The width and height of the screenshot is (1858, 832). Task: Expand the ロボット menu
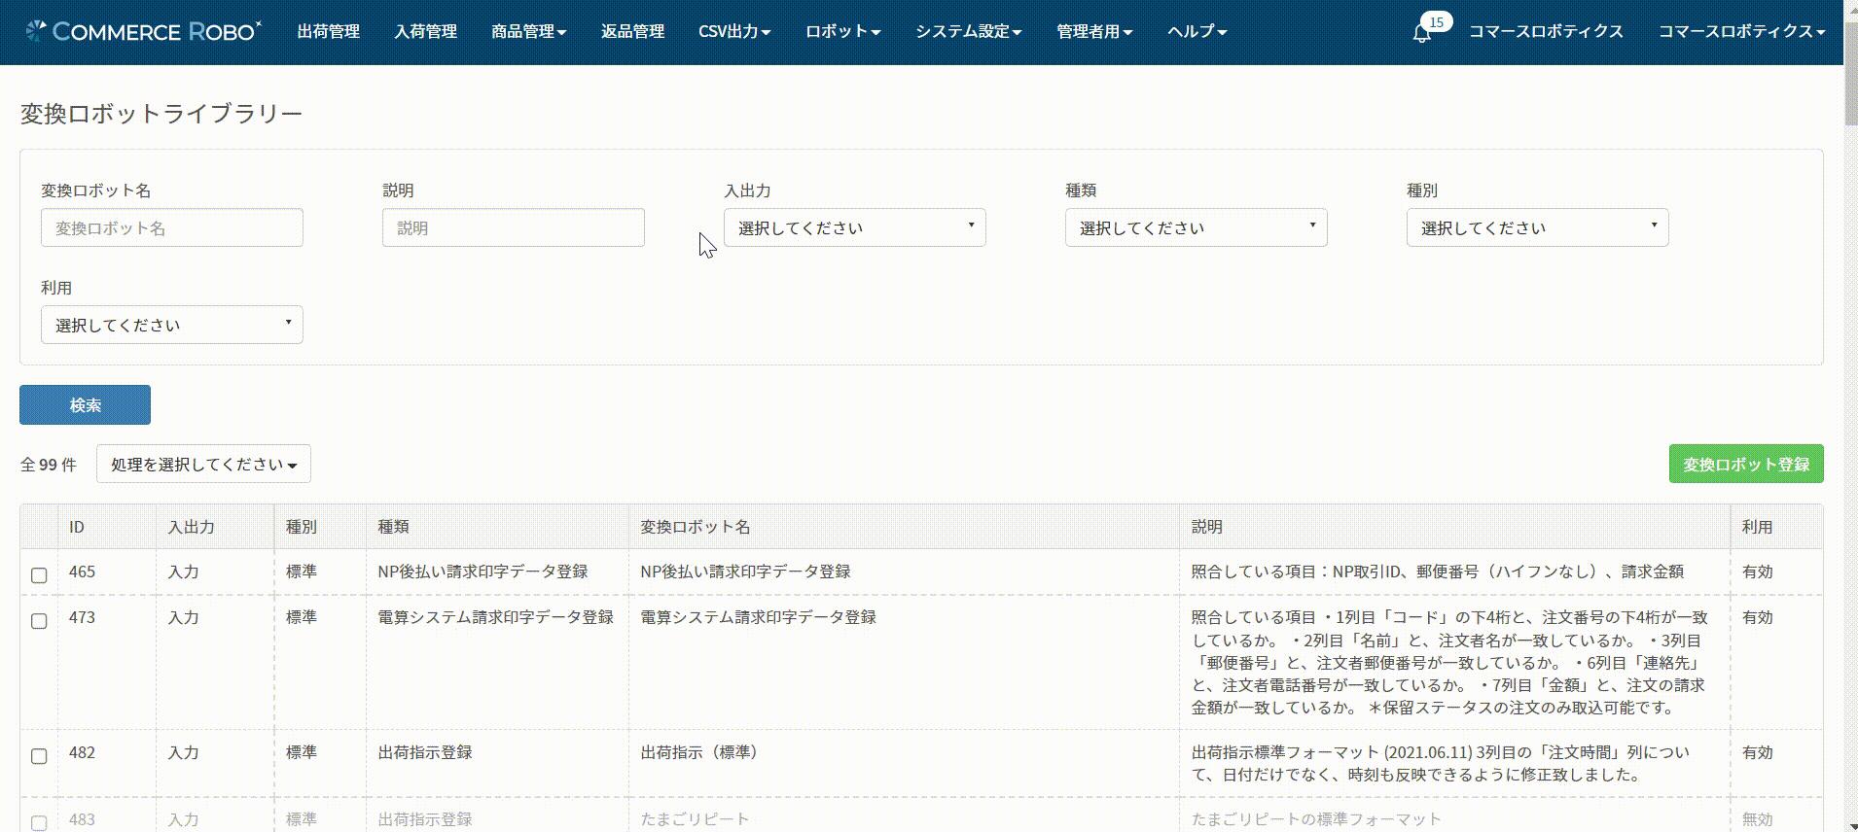click(x=842, y=31)
